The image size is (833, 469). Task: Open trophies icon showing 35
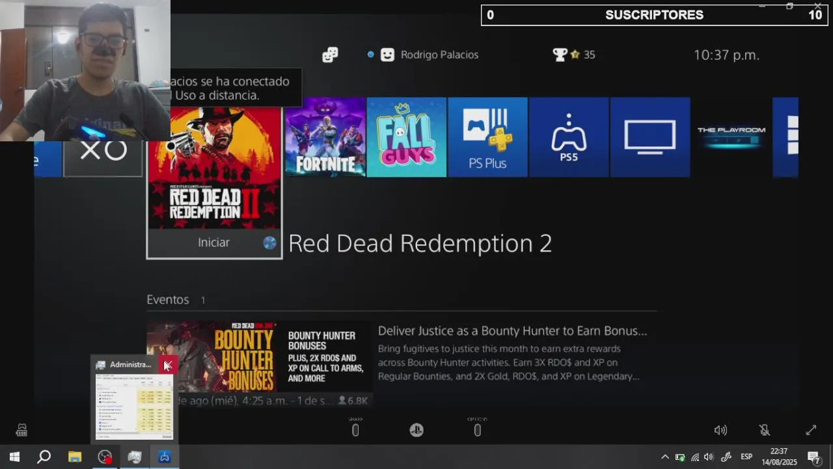tap(574, 55)
